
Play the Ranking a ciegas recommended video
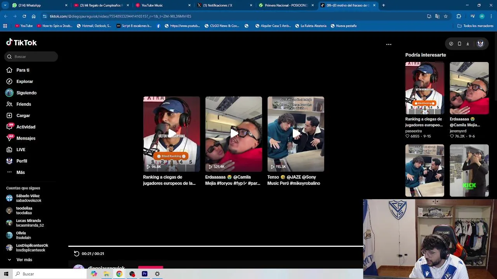(172, 134)
